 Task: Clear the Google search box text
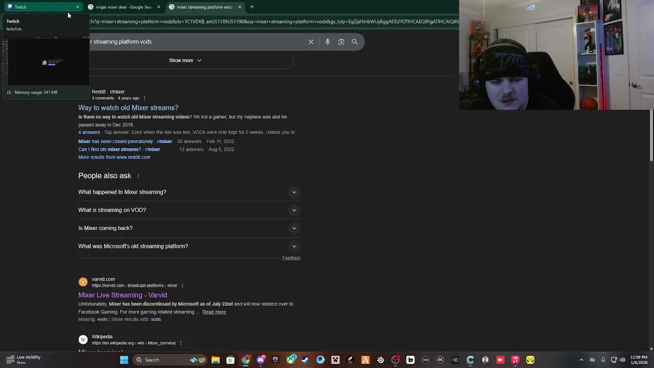(311, 42)
